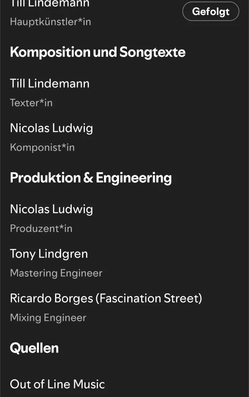Select Till Lindemann listed above Texter*in

(50, 83)
